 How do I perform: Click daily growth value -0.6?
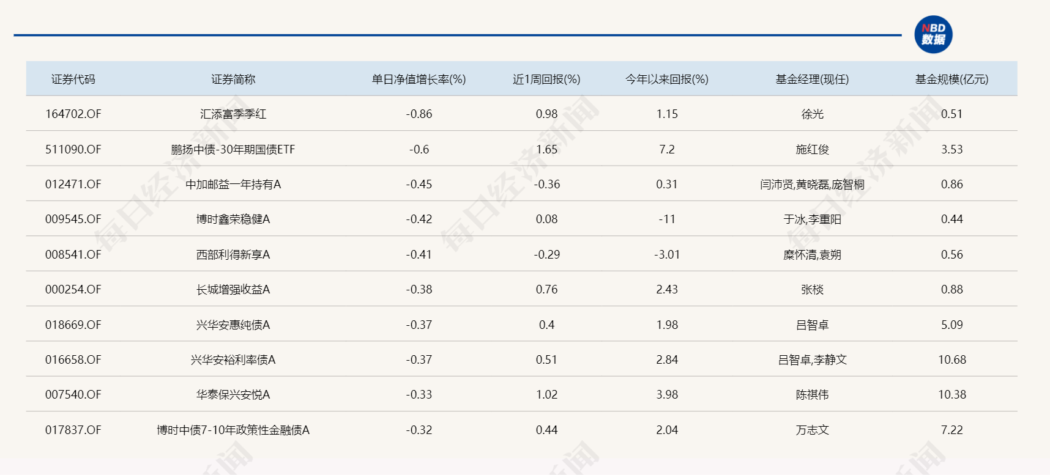coord(419,149)
